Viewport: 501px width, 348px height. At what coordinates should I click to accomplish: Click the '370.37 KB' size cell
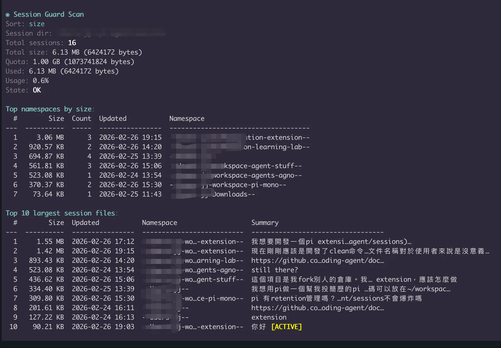coord(46,185)
